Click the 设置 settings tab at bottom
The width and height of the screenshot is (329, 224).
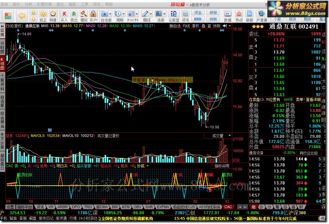10,207
